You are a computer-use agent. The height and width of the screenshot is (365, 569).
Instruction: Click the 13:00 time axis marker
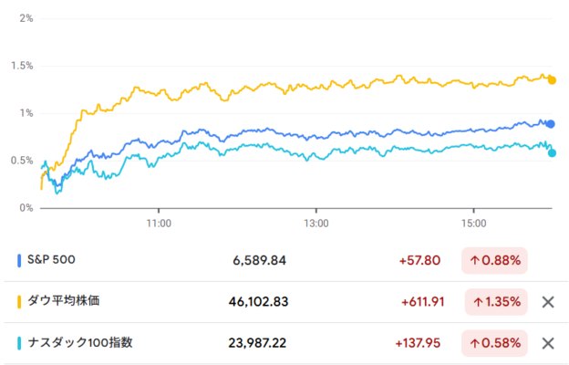click(316, 223)
